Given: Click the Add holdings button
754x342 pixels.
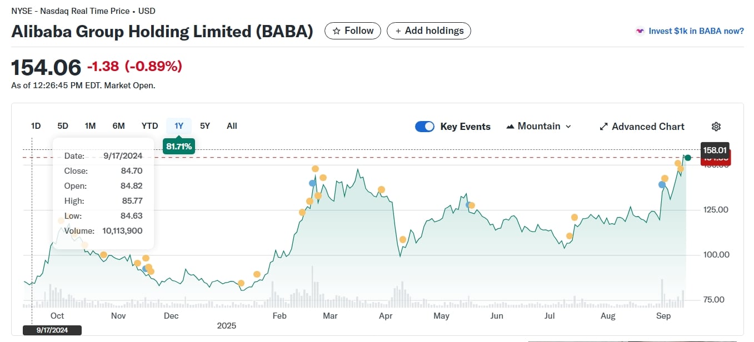Looking at the screenshot, I should [x=429, y=31].
